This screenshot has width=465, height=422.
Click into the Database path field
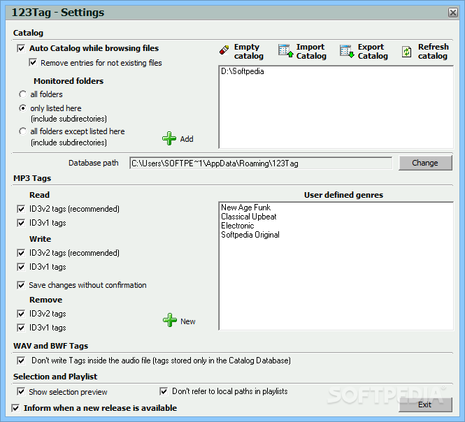click(261, 163)
